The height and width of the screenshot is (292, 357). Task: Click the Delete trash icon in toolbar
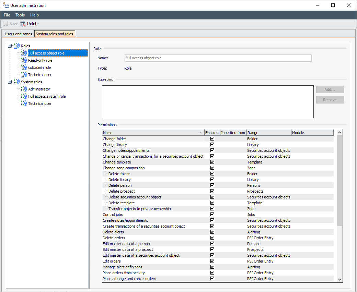pyautogui.click(x=23, y=24)
